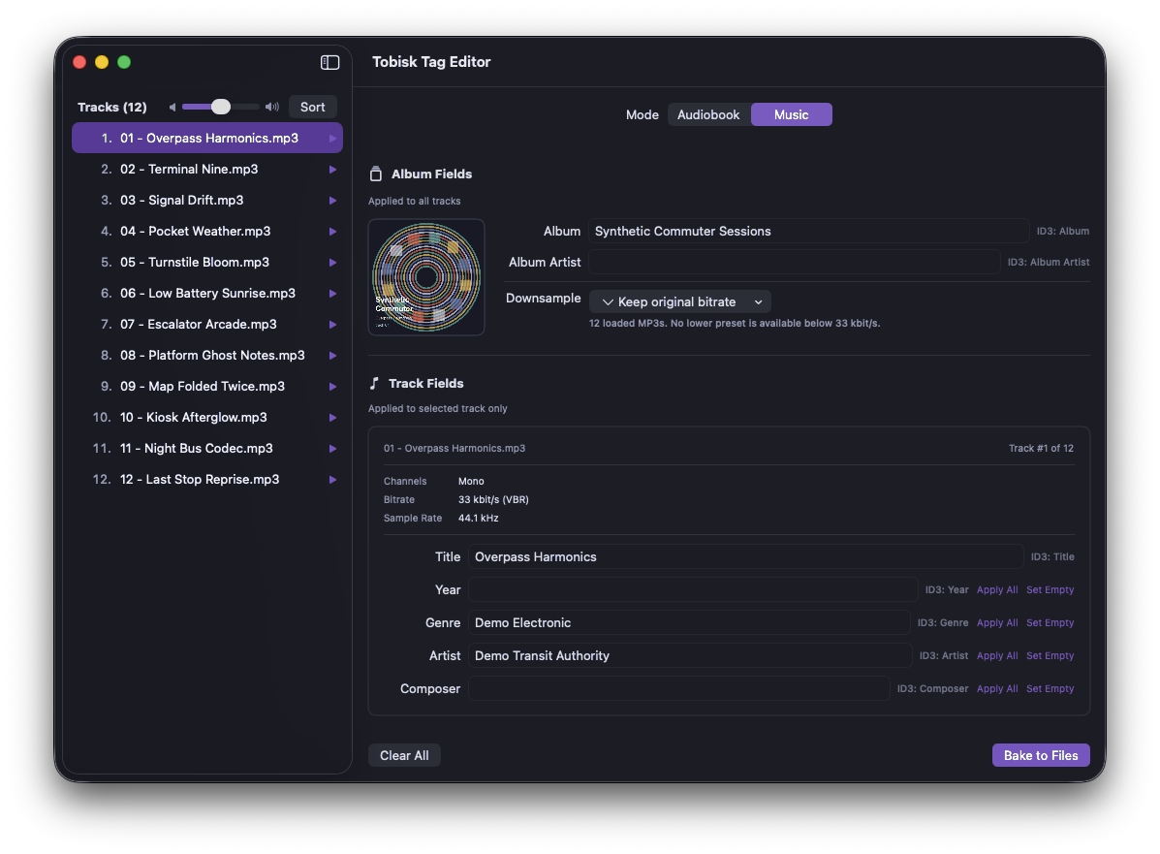
Task: Focus the Title field
Action: [x=746, y=556]
